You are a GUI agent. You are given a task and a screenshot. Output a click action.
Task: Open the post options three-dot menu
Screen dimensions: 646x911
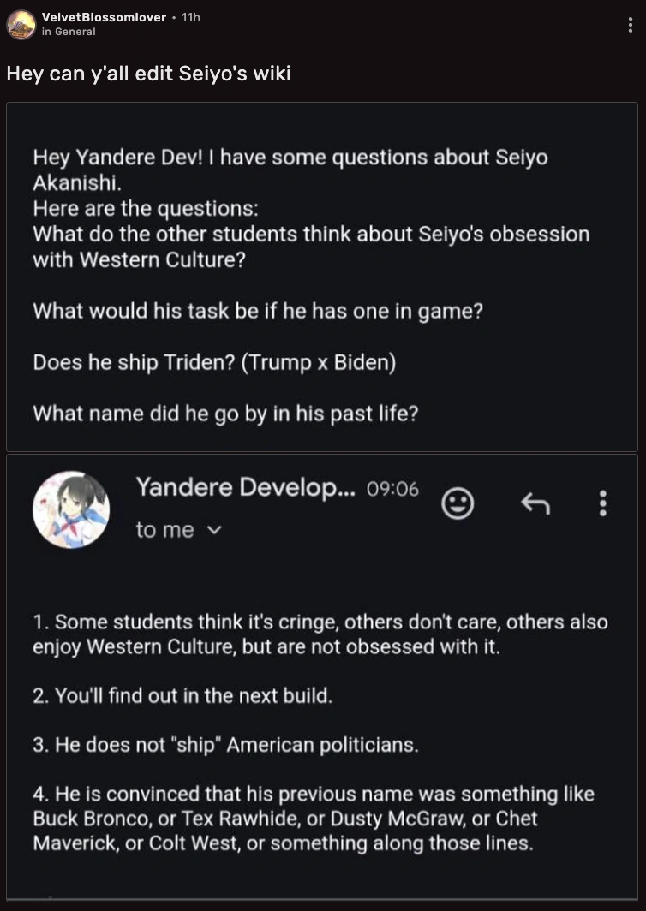pos(631,25)
